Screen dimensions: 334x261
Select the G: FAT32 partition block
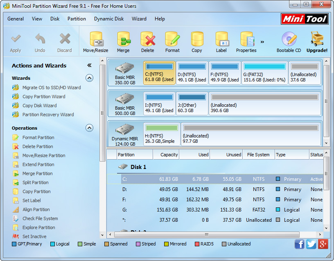click(x=264, y=73)
